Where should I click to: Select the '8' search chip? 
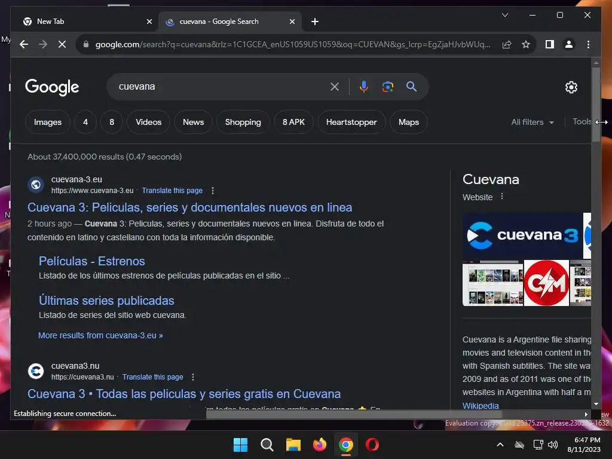(x=112, y=122)
